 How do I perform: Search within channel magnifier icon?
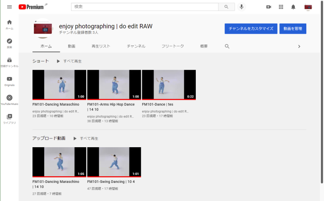click(227, 46)
